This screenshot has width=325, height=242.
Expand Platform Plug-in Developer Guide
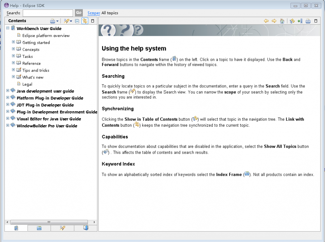coord(8,98)
